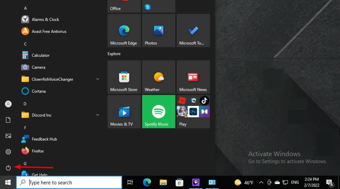Open Settings gear in Start sidebar
The image size is (340, 189).
(x=8, y=152)
